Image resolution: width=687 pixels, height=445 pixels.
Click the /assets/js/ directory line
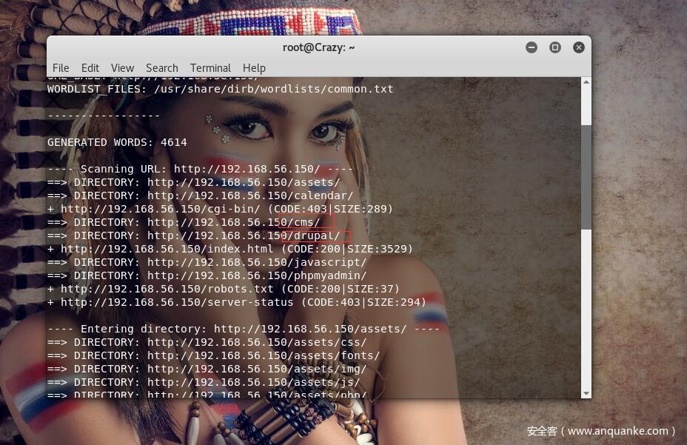point(204,382)
